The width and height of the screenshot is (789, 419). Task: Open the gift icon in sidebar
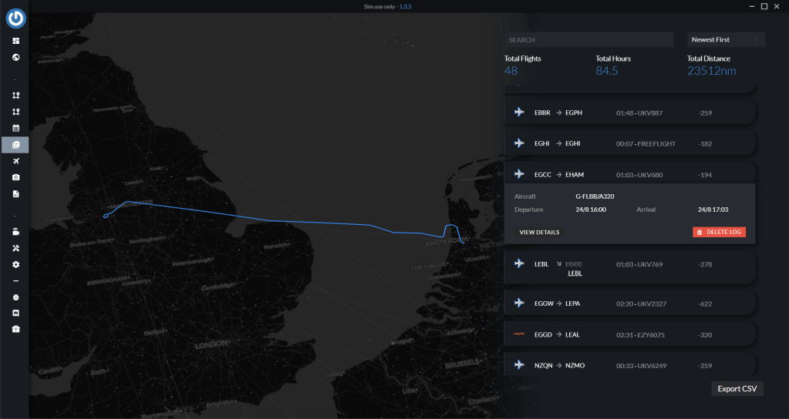pyautogui.click(x=15, y=329)
